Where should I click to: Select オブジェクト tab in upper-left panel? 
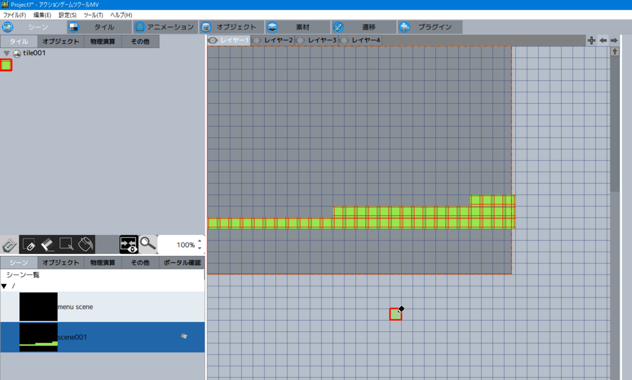61,41
